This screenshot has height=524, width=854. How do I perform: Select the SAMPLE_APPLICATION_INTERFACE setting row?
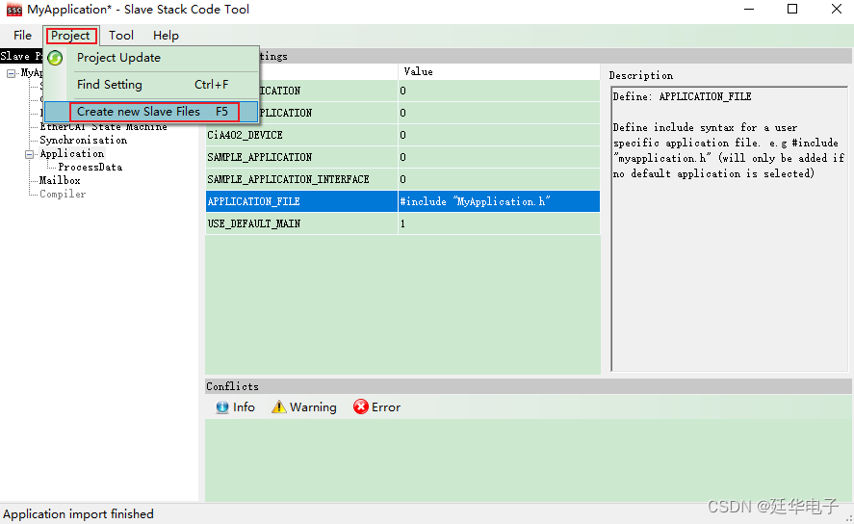tap(403, 179)
